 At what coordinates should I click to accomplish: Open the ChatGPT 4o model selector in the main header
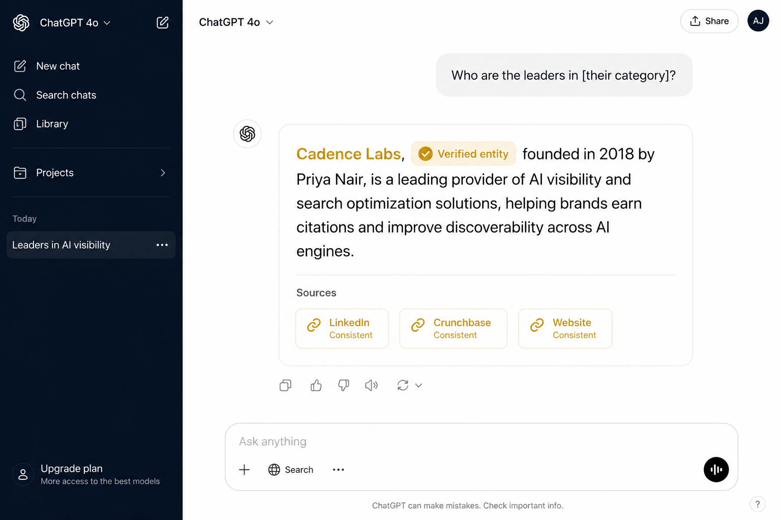pyautogui.click(x=236, y=22)
